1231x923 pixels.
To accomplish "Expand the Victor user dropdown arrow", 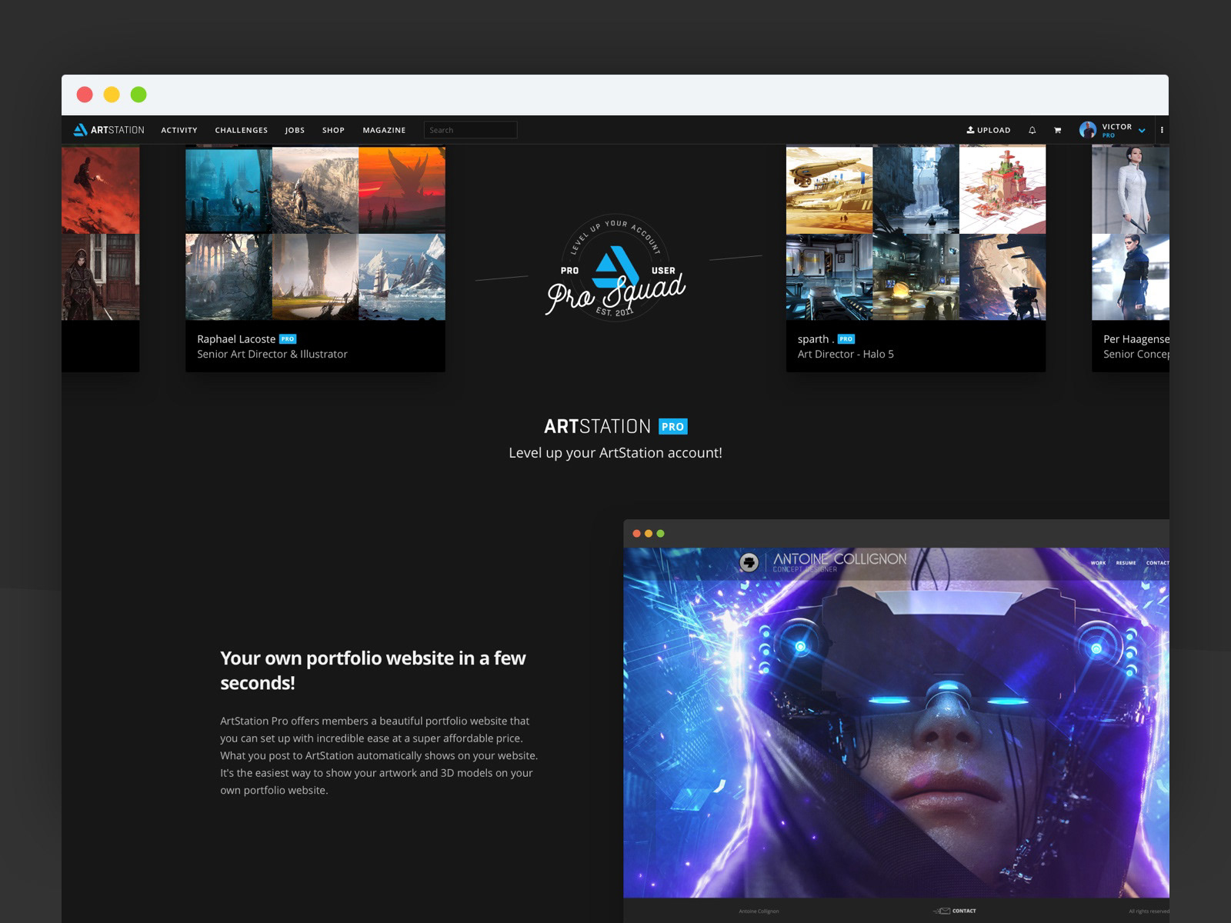I will point(1142,131).
